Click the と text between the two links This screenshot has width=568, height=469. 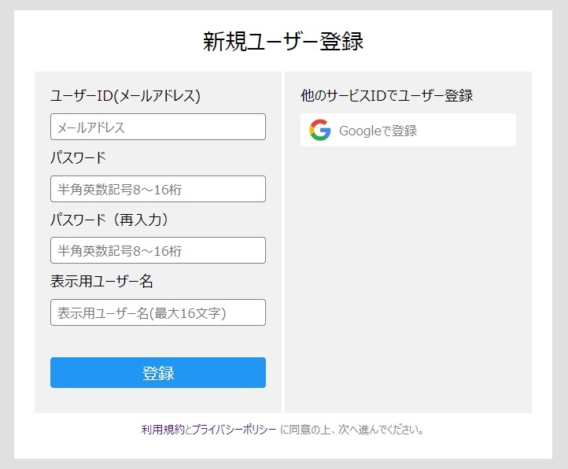click(x=188, y=430)
